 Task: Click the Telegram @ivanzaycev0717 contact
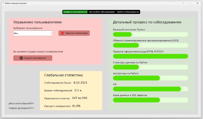click(21, 108)
